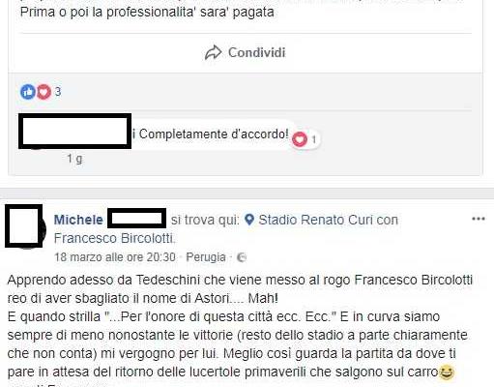Screen dimensions: 494x387
Task: Click the location pin icon
Action: click(249, 220)
